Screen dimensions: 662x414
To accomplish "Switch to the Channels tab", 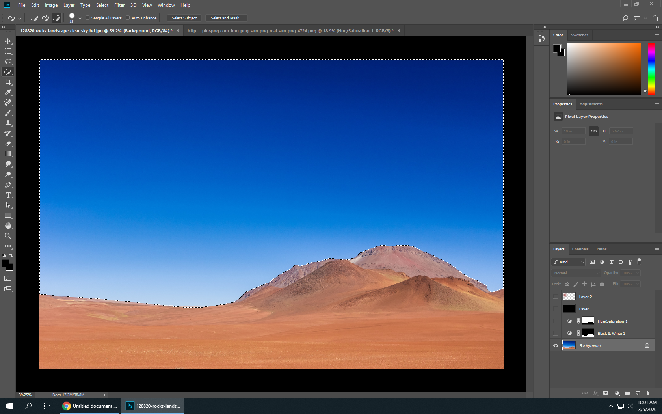I will pos(580,249).
